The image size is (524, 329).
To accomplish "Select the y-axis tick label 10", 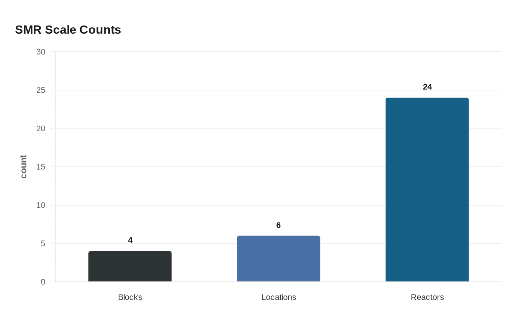I will coord(40,205).
